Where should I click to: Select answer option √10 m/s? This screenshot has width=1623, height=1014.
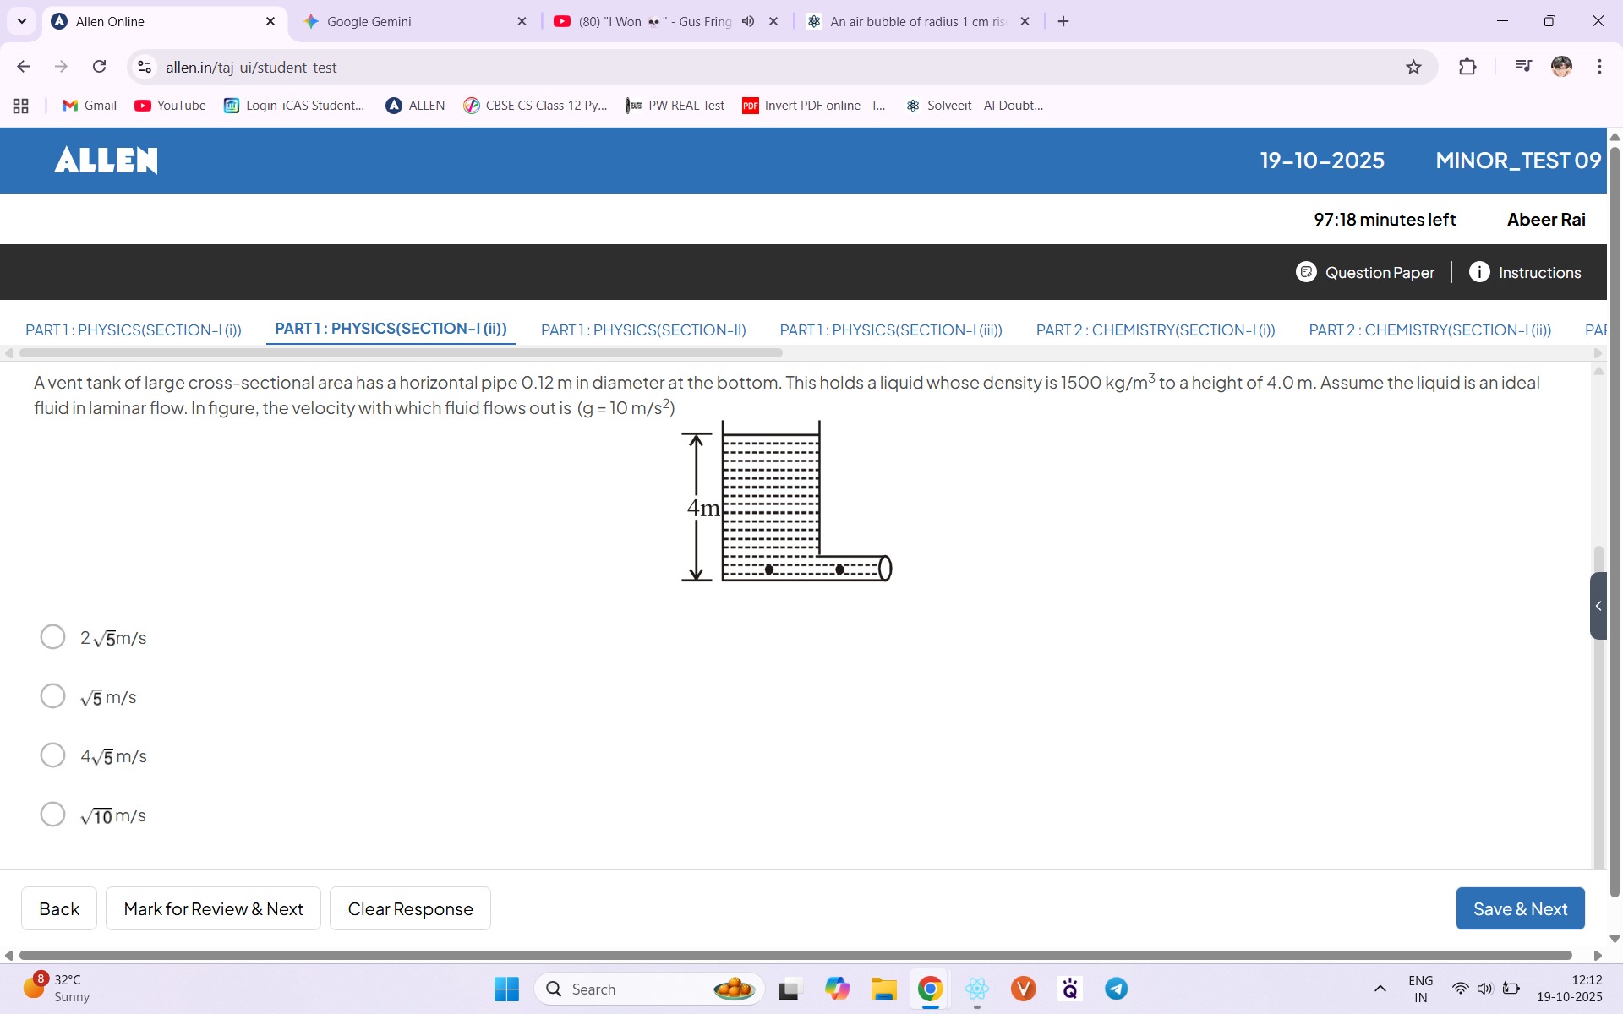click(x=52, y=814)
